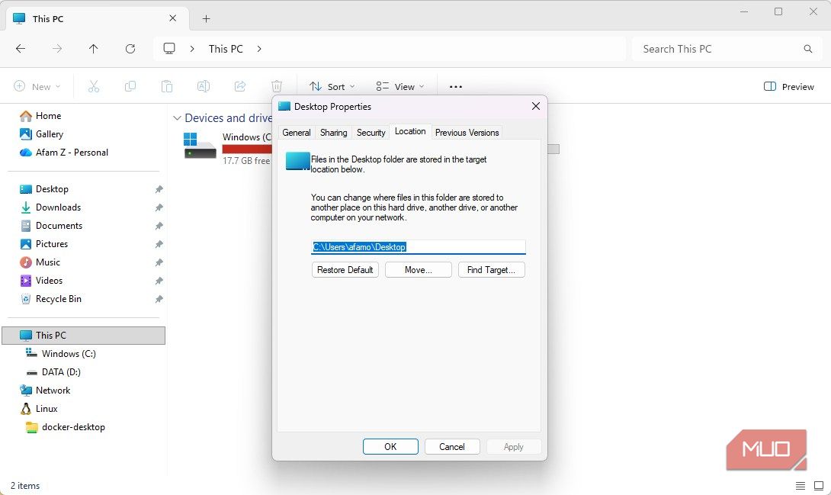Click the pin icon beside Documents
The height and width of the screenshot is (495, 831).
[159, 226]
